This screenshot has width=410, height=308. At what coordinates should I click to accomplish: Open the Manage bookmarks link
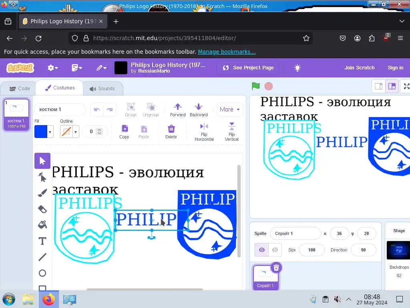click(227, 52)
